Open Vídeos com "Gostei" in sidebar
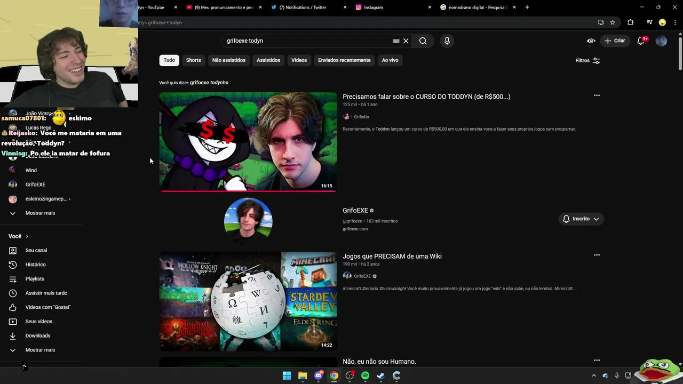This screenshot has width=683, height=384. [47, 307]
